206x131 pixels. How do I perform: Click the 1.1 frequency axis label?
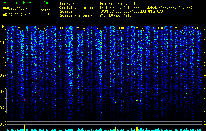point(3,43)
